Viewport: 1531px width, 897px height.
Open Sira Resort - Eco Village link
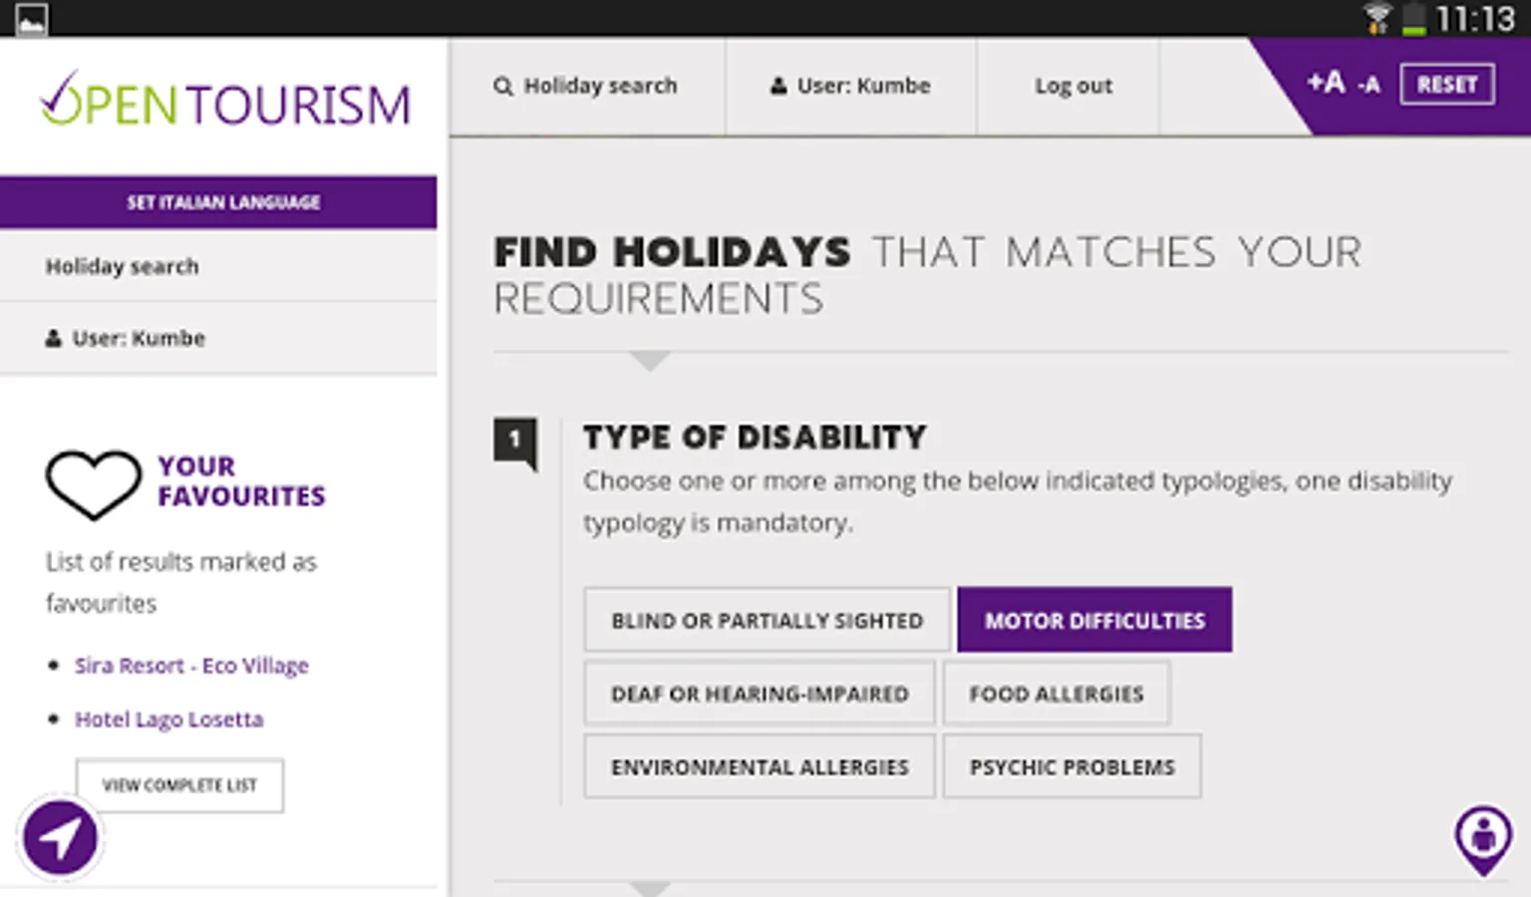(191, 666)
